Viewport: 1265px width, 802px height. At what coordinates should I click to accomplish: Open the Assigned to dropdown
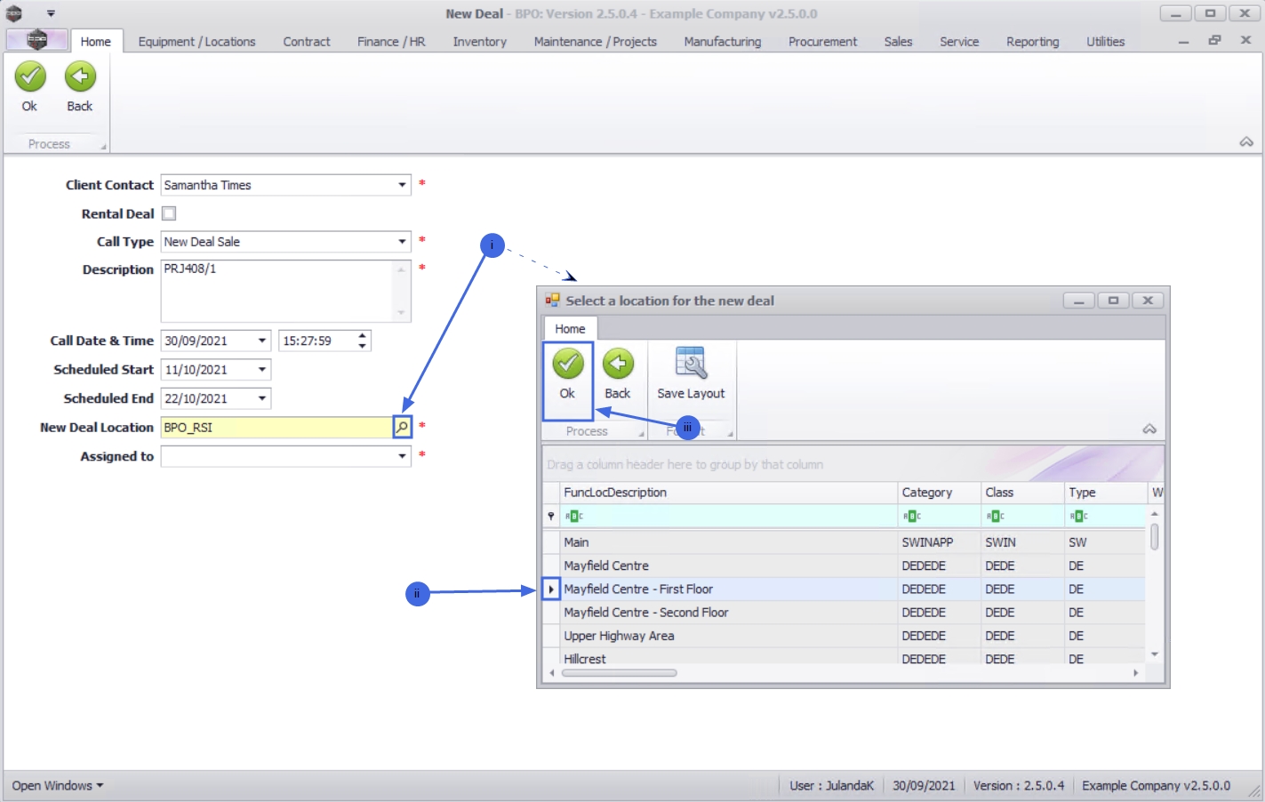[402, 456]
